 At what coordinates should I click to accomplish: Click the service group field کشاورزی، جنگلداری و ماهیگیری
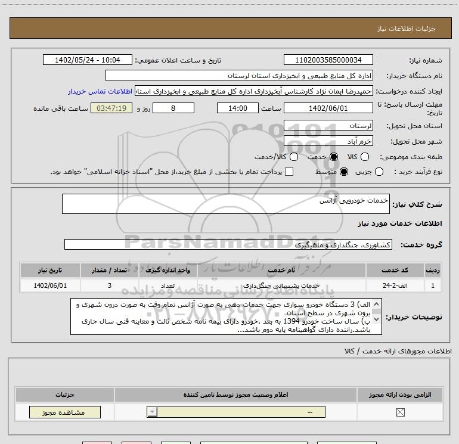point(228,245)
